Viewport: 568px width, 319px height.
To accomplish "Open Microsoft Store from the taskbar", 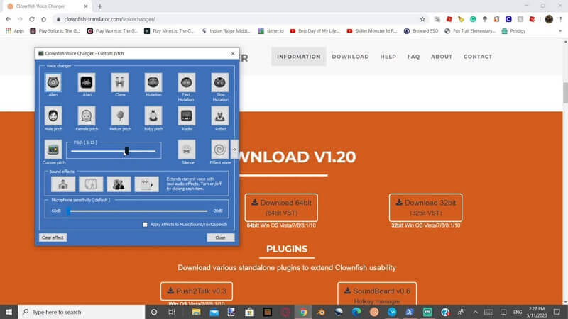I will [250, 312].
